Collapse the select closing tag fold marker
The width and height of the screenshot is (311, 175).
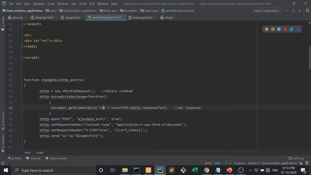[22, 24]
